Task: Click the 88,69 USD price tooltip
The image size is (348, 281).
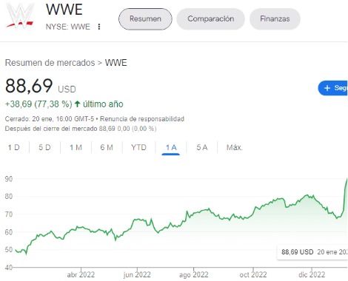Action: point(312,252)
